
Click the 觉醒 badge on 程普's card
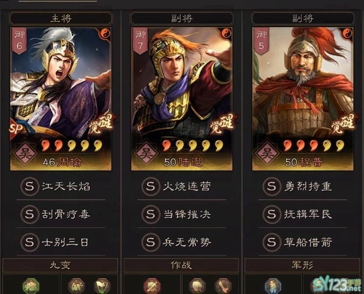pyautogui.click(x=342, y=124)
